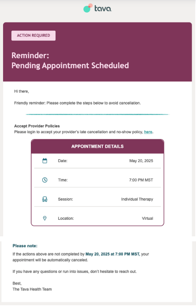Click the ACTION REQUIRED badge
This screenshot has width=196, height=306.
coord(34,35)
